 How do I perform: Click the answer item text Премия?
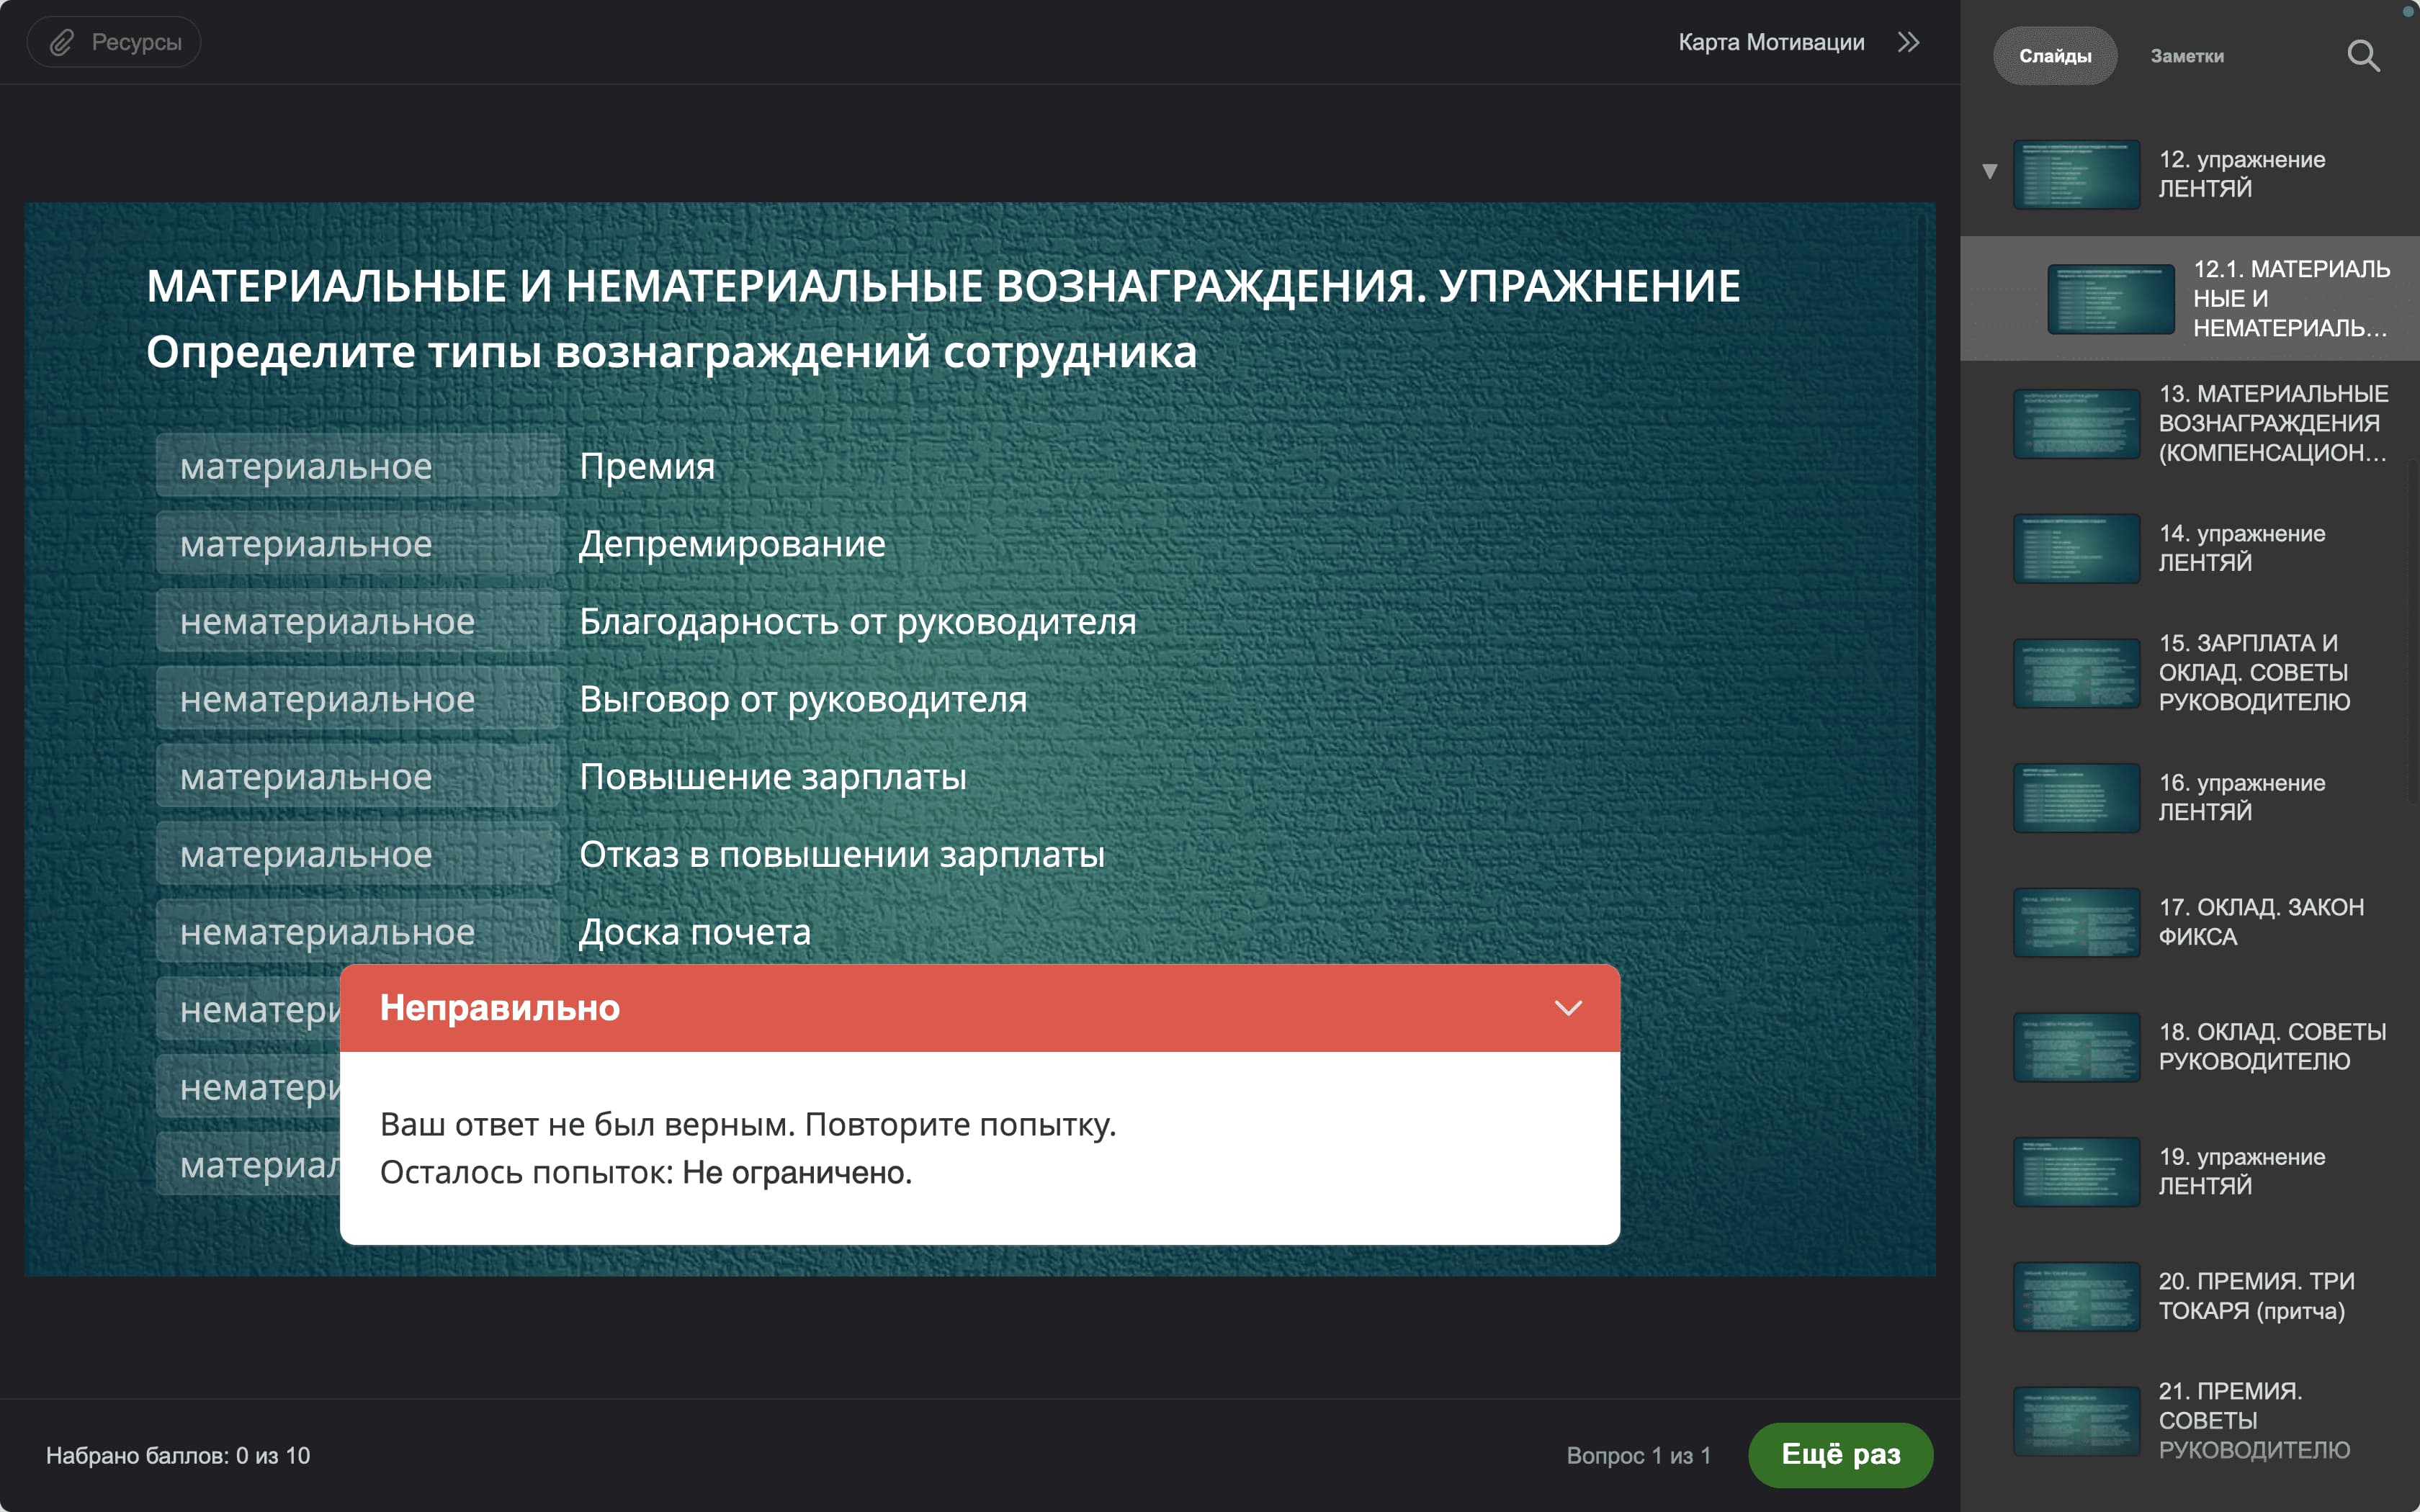647,467
